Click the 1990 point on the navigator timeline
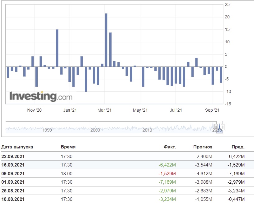 [x=47, y=130]
